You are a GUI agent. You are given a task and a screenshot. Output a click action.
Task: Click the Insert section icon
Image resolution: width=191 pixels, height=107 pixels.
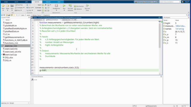pyautogui.click(x=43, y=5)
